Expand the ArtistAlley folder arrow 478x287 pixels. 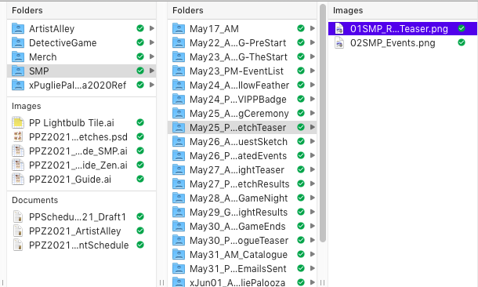pos(152,28)
